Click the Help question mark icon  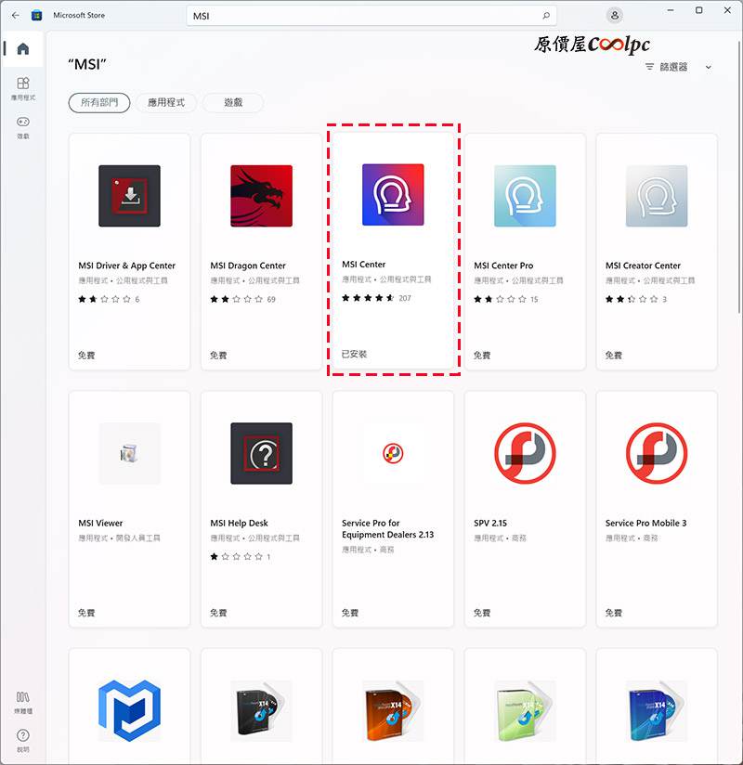[22, 739]
